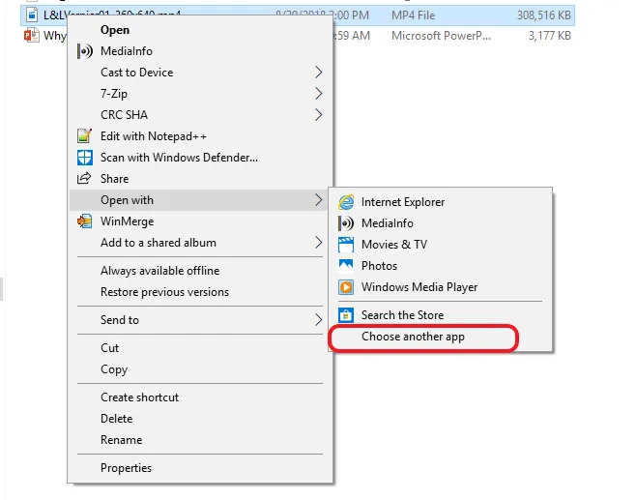Viewport: 636px width, 500px height.
Task: Choose Open from the context menu
Action: tap(200, 30)
